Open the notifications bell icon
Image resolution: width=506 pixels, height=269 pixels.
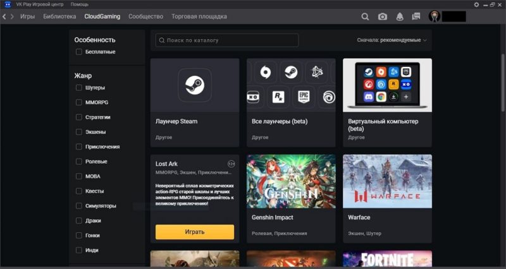pyautogui.click(x=400, y=16)
